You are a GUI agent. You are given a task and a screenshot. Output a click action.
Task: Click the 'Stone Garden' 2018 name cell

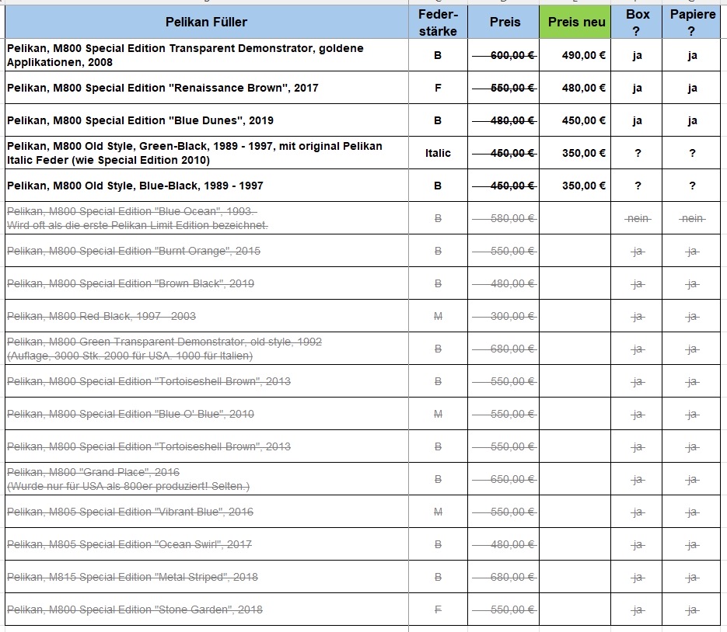[x=207, y=609]
